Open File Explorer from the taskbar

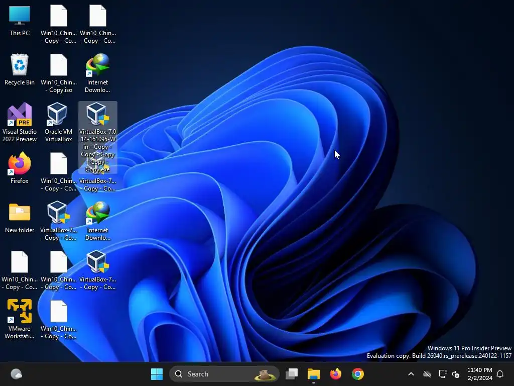pos(313,374)
